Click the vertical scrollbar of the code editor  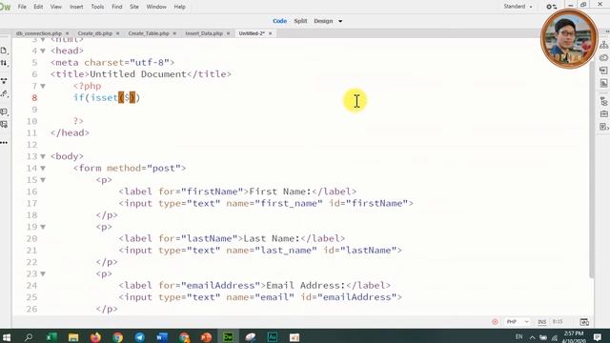coord(592,170)
